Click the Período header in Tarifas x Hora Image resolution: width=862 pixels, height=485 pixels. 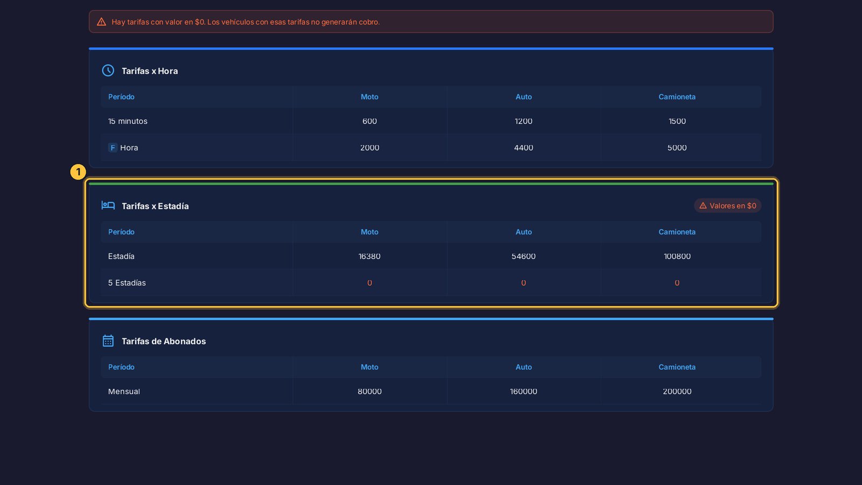click(121, 97)
